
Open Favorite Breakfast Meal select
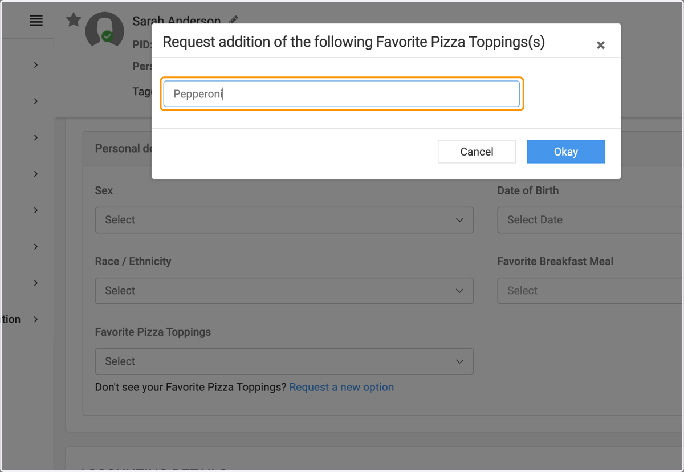click(591, 291)
